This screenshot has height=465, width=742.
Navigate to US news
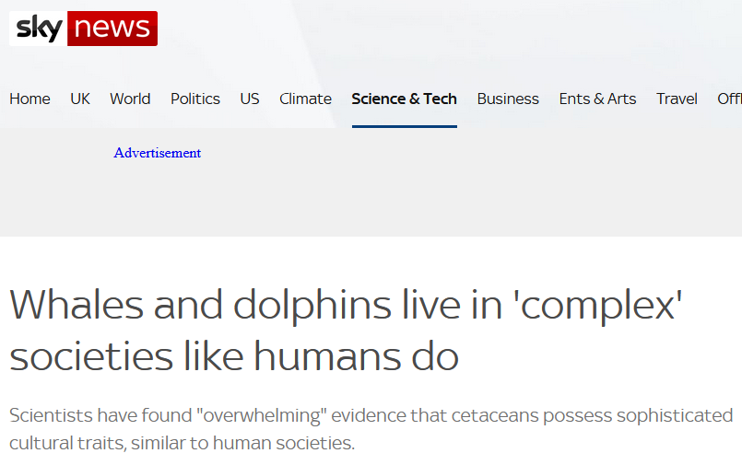(250, 99)
